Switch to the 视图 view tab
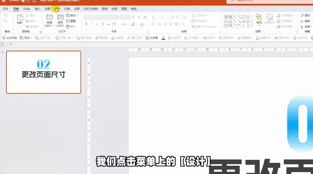The image size is (313, 174). 124,9
